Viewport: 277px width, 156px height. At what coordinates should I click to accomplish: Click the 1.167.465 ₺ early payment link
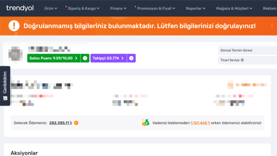pos(200,123)
